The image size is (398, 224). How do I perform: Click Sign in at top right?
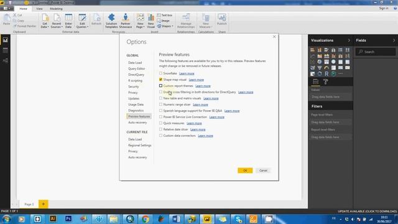(x=384, y=8)
